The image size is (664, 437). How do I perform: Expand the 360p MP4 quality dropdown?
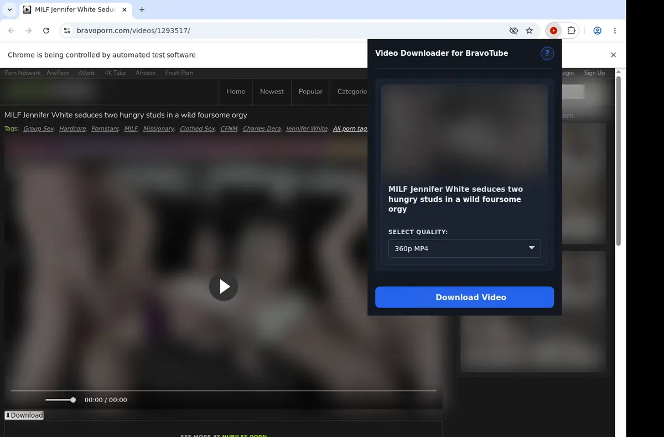point(464,248)
